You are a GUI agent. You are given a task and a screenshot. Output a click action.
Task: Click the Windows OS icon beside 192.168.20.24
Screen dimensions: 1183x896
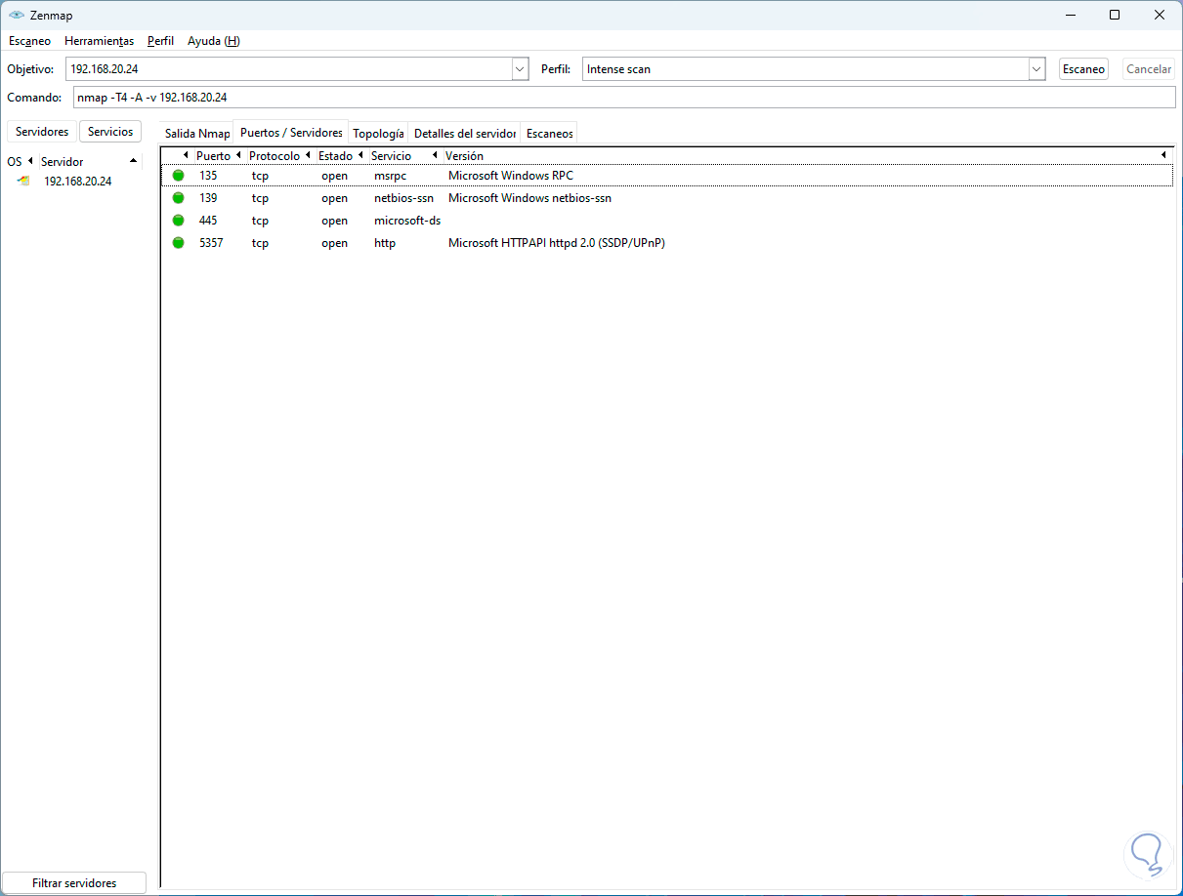coord(23,182)
